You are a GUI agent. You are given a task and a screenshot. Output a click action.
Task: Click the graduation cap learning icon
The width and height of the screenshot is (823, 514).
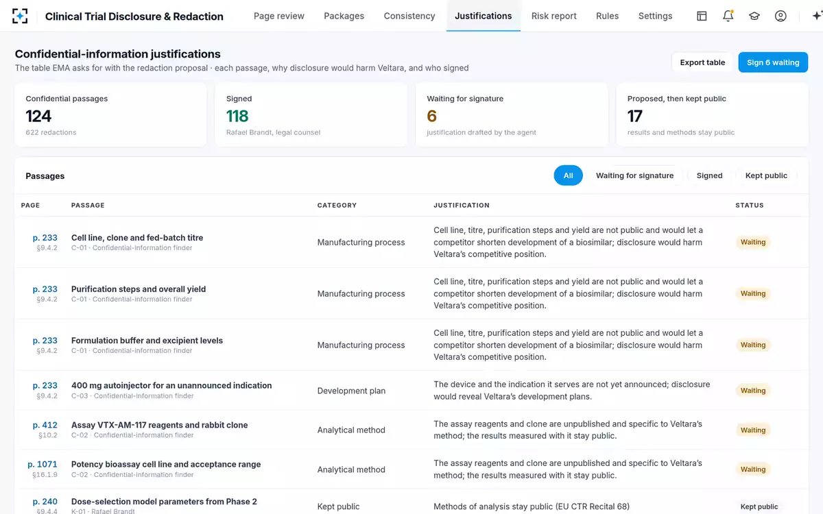[754, 16]
